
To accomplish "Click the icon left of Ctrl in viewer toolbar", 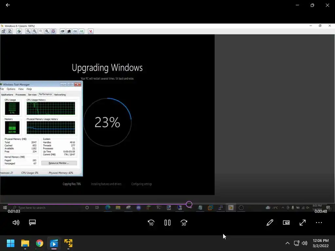I will click(69, 31).
